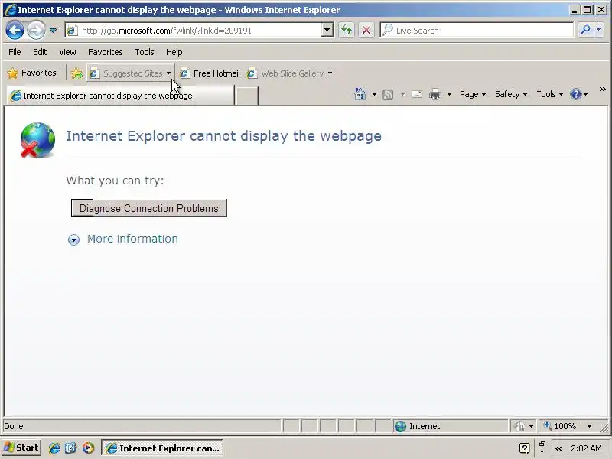Select the current error page tab

[120, 95]
